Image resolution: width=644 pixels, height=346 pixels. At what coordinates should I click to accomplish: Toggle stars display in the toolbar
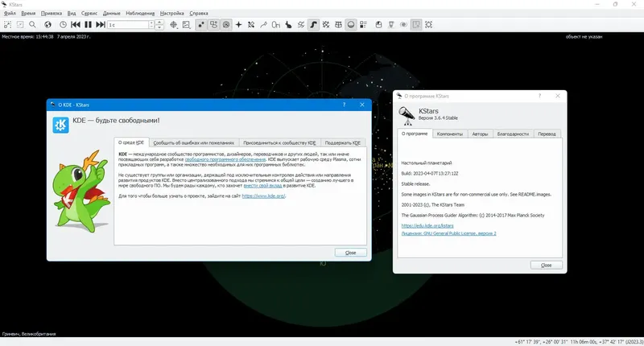[x=200, y=25]
